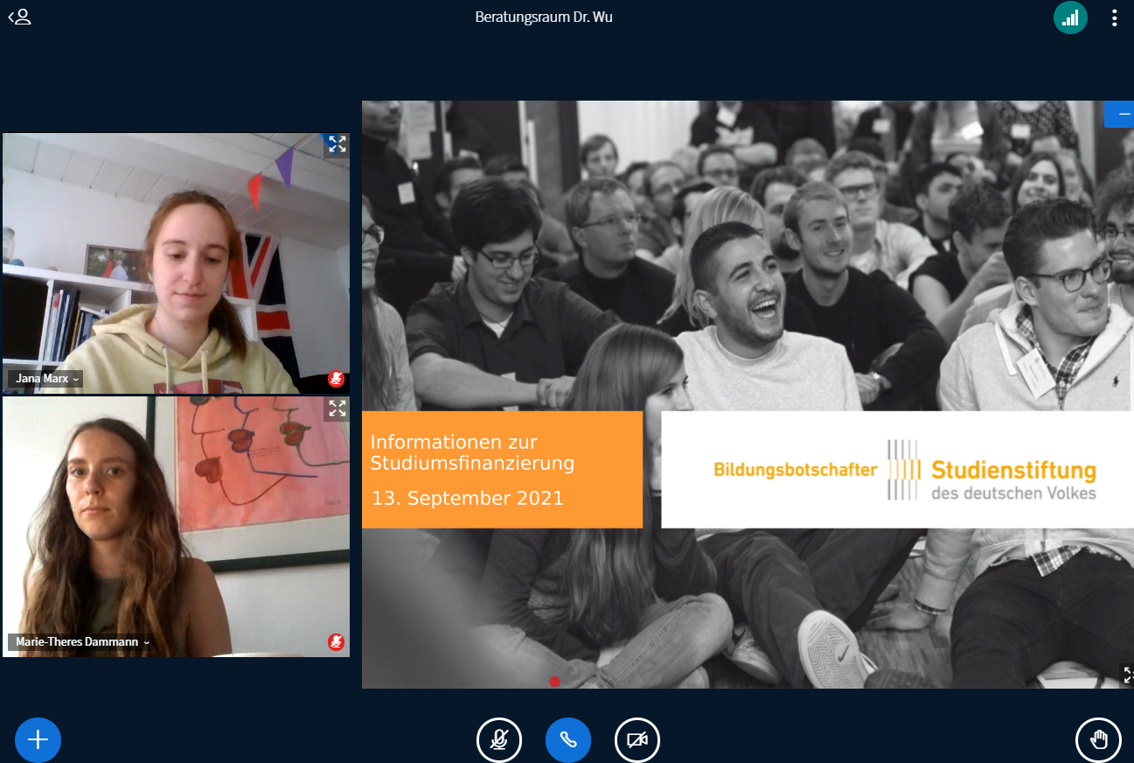Make Jana Marx's webcam fullscreen

337,145
